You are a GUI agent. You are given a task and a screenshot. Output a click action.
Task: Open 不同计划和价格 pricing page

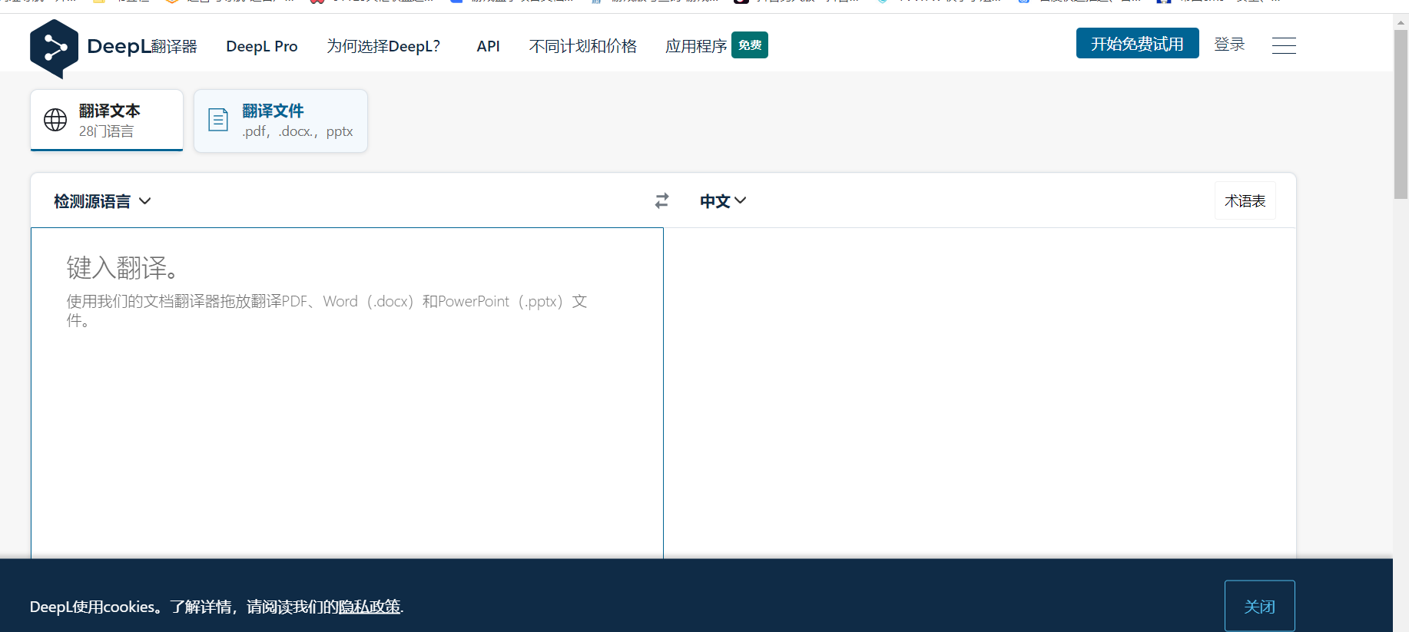[582, 46]
